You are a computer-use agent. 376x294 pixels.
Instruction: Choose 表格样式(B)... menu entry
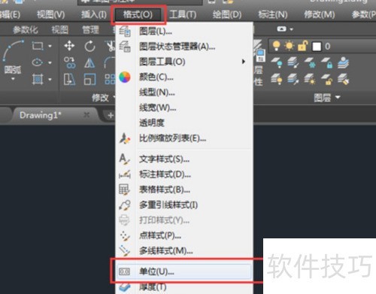tap(184, 189)
